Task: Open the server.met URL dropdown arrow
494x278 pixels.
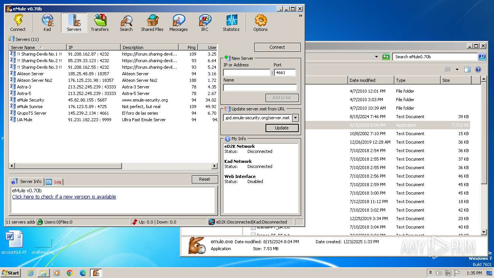Action: click(x=295, y=118)
